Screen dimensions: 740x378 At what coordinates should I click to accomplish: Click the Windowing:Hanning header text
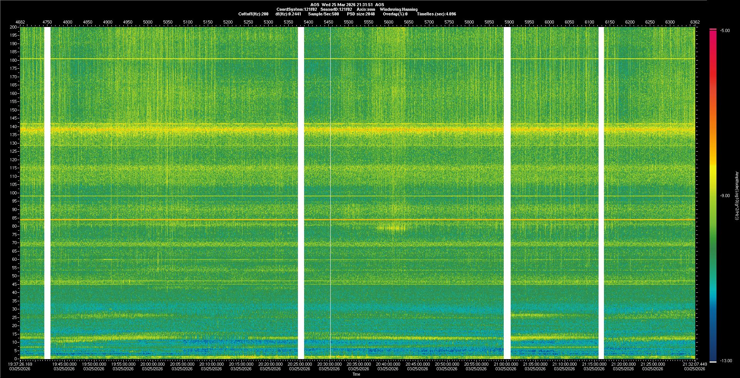pos(399,9)
